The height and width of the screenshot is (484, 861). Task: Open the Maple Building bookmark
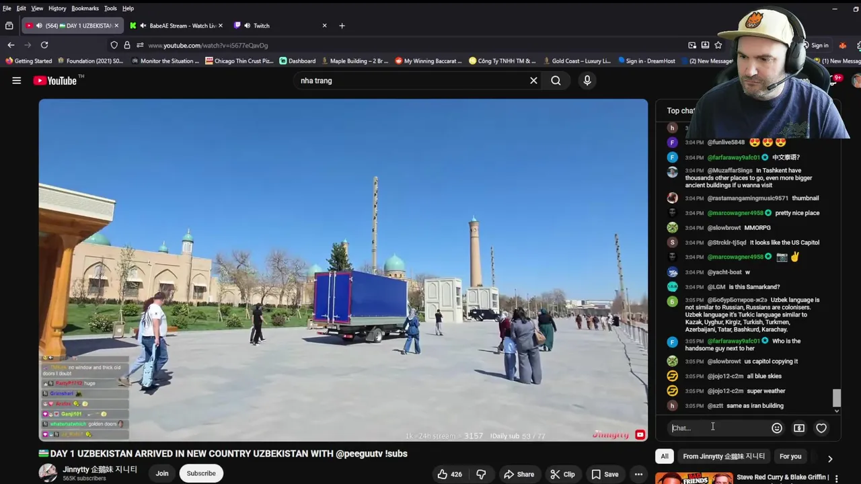click(354, 61)
